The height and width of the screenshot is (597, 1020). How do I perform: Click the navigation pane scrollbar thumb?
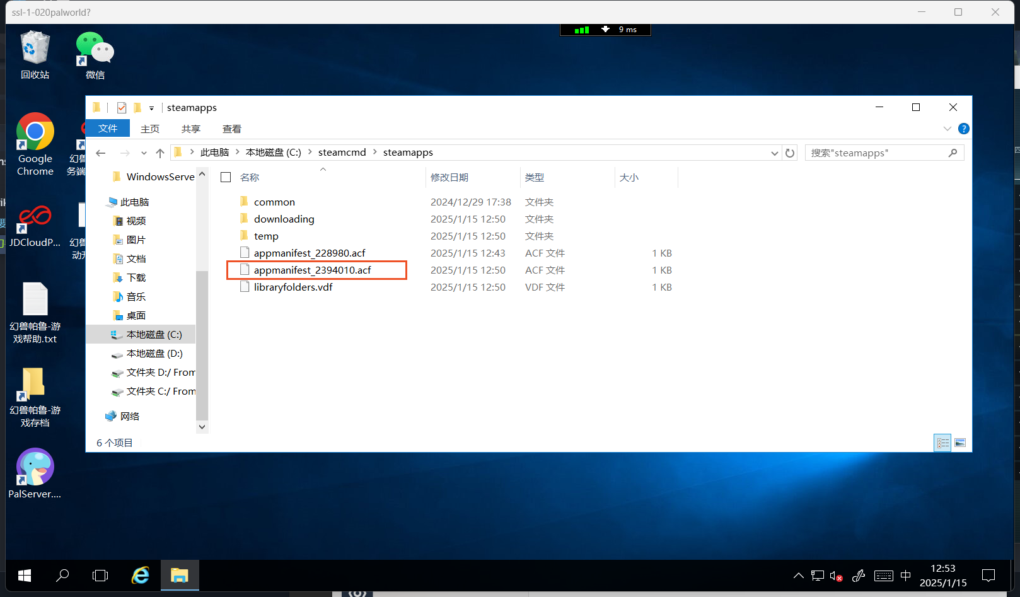[202, 345]
